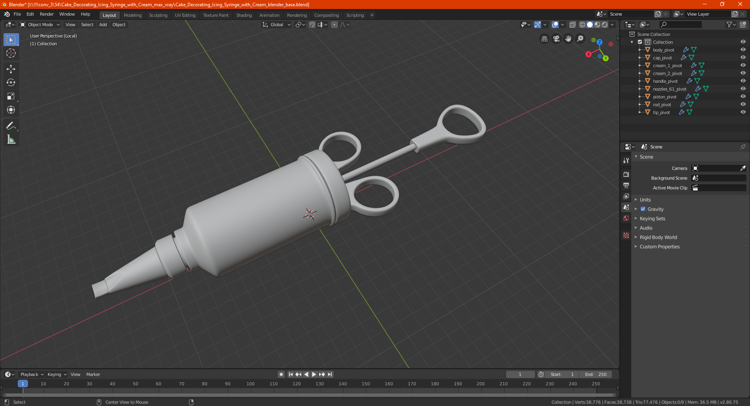Expand the Audio panel

pyautogui.click(x=646, y=228)
